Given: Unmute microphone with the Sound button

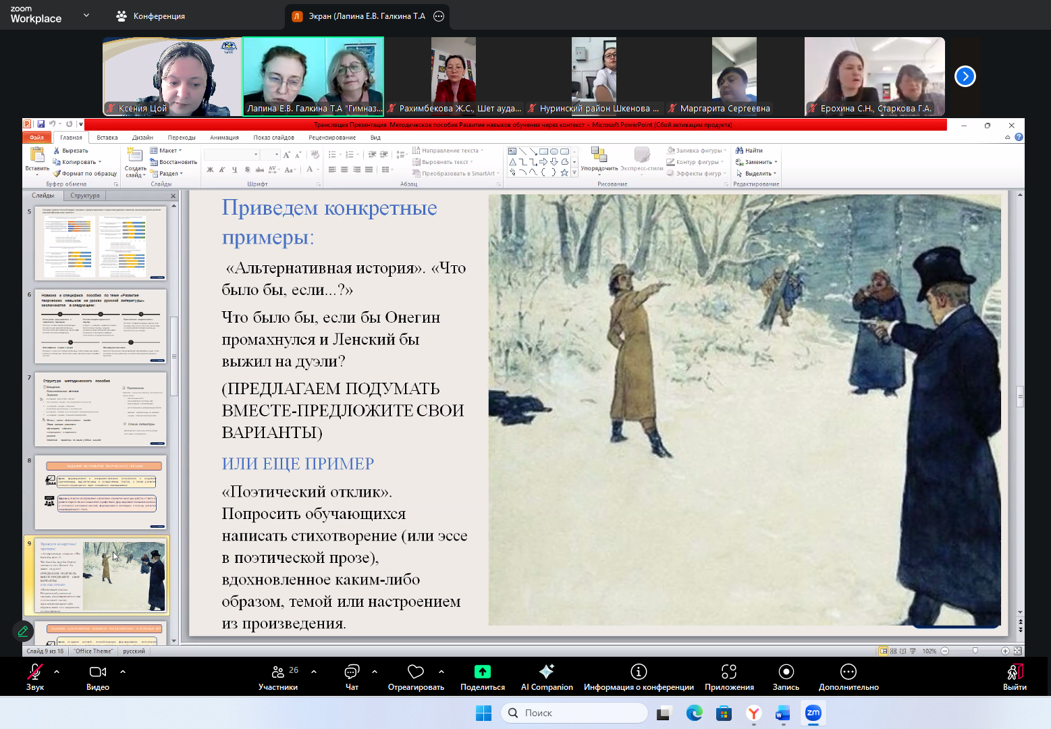Looking at the screenshot, I should [34, 672].
